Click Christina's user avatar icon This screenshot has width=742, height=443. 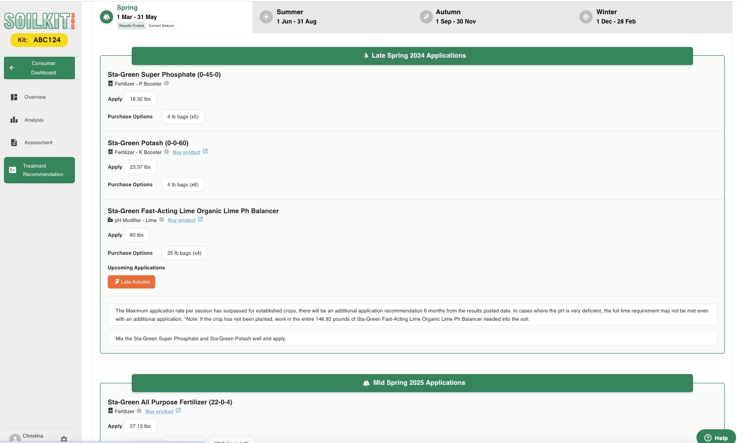coord(15,439)
